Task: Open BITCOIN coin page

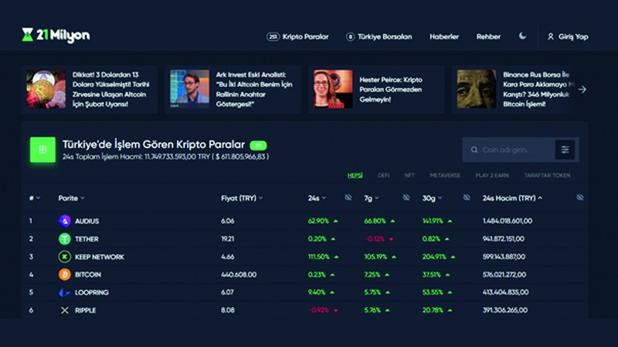Action: pos(88,275)
